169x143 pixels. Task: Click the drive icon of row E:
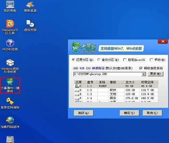coord(77,94)
